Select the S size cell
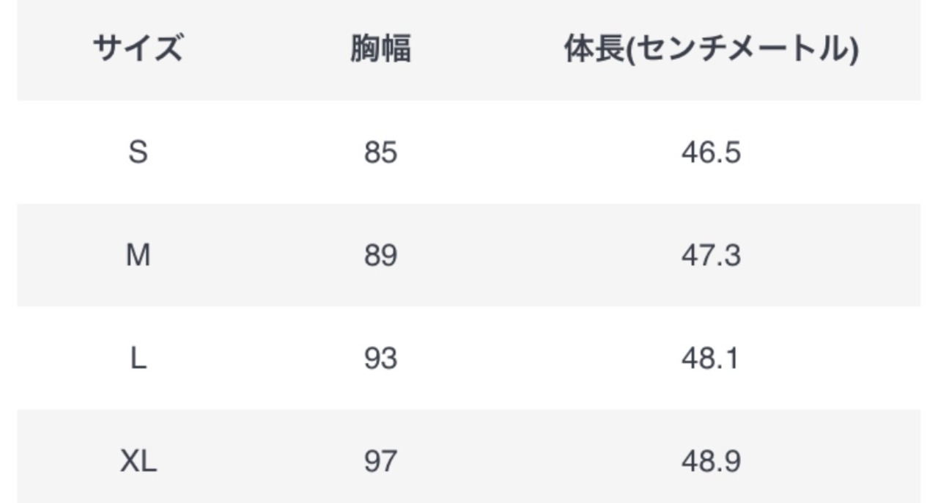The width and height of the screenshot is (938, 503). point(138,153)
